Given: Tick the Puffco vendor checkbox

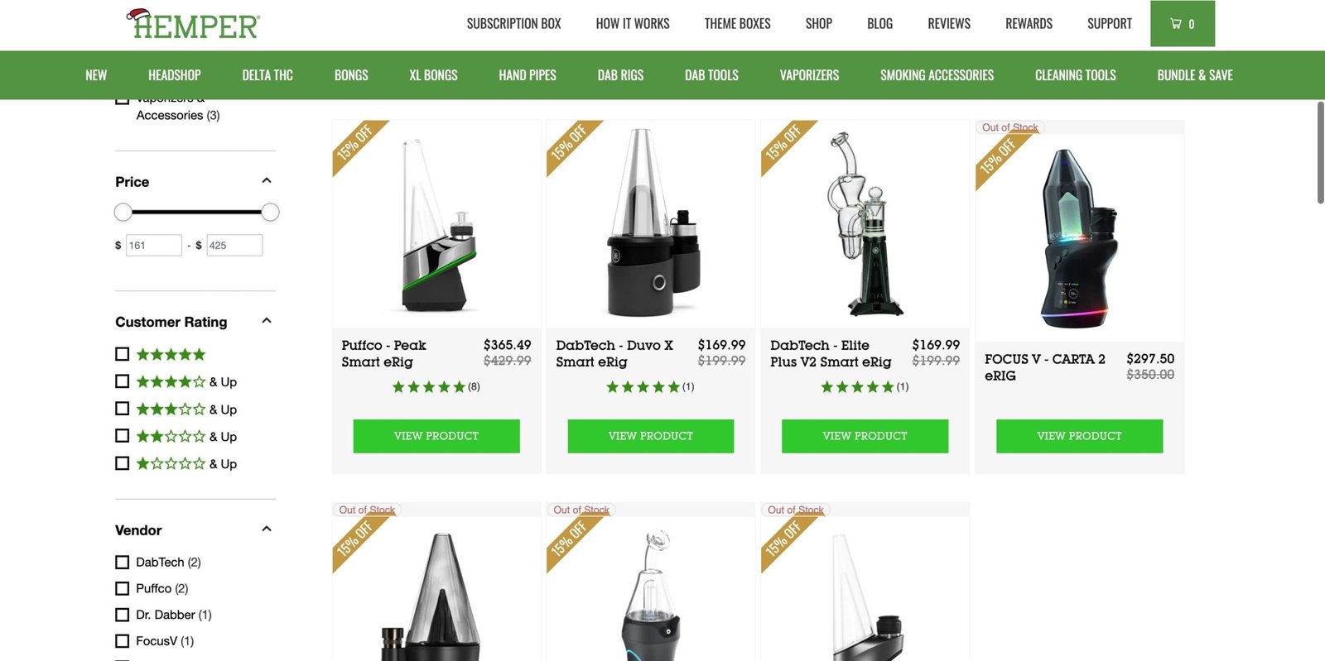Looking at the screenshot, I should click(x=122, y=589).
